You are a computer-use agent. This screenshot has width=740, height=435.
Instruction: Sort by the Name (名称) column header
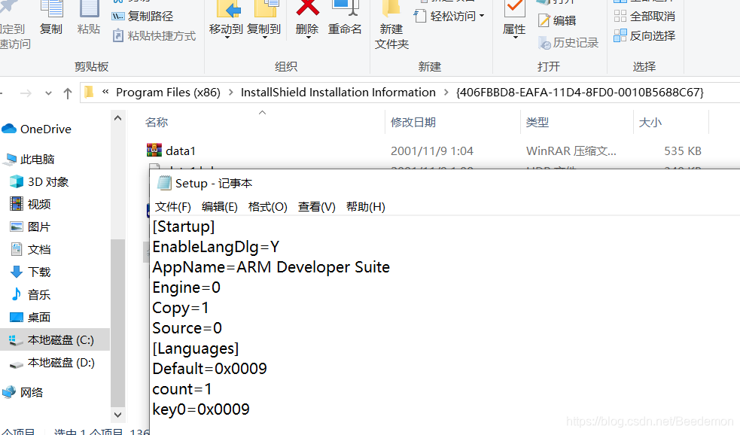click(x=157, y=123)
